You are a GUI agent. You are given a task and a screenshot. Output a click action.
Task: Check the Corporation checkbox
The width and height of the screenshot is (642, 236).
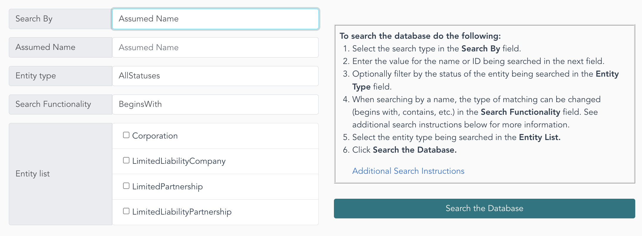tap(126, 135)
